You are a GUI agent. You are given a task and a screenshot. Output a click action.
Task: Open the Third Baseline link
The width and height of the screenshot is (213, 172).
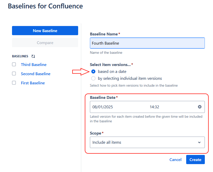click(33, 64)
